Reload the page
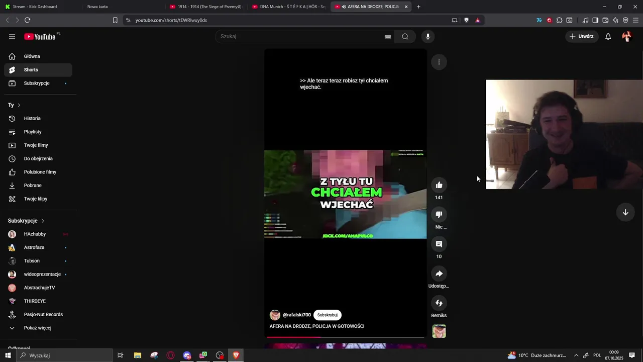The height and width of the screenshot is (362, 643). coord(27,20)
